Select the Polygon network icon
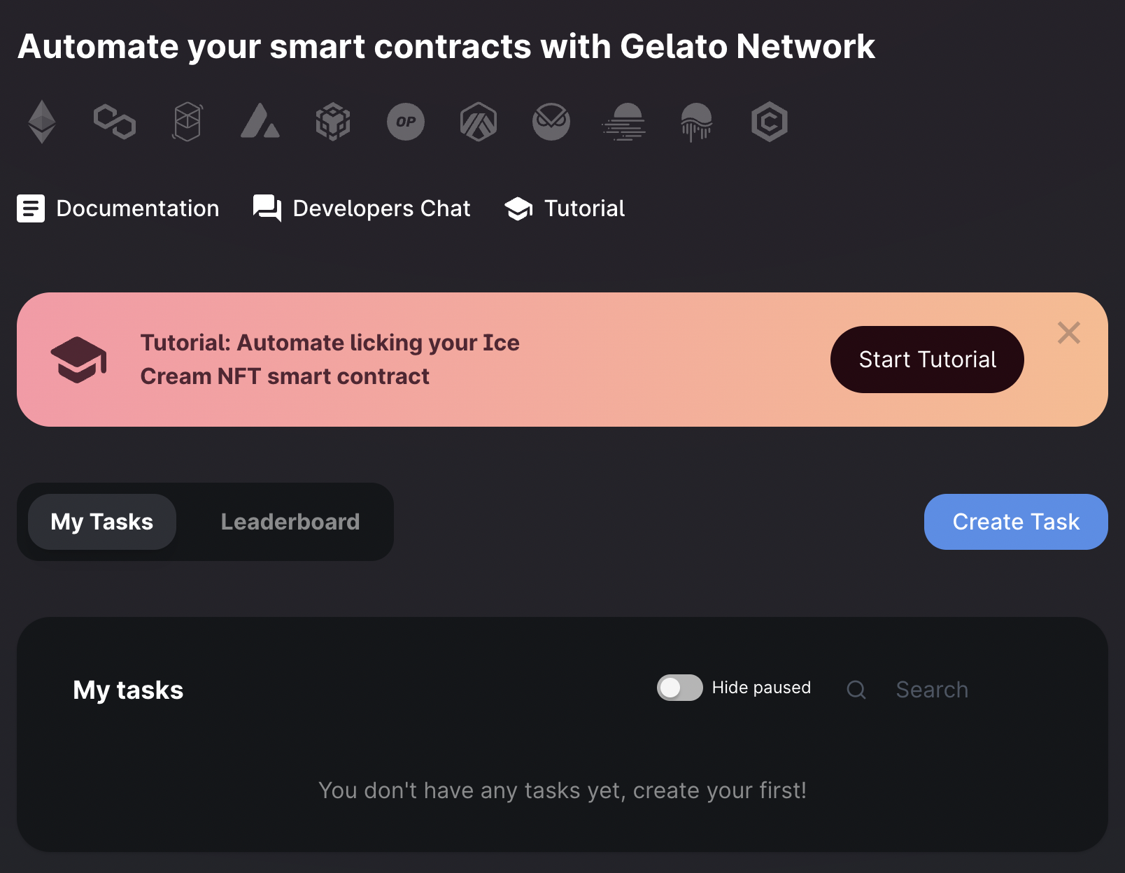1125x873 pixels. [115, 122]
